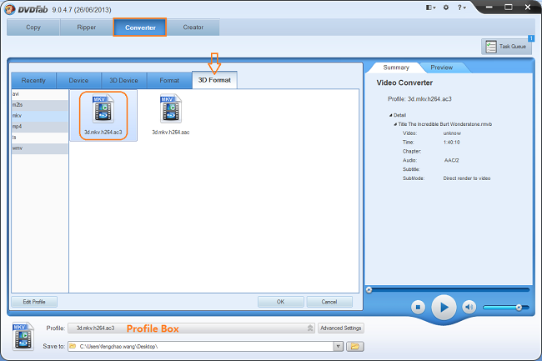Open the Format profile tab
The height and width of the screenshot is (361, 542).
(x=169, y=81)
